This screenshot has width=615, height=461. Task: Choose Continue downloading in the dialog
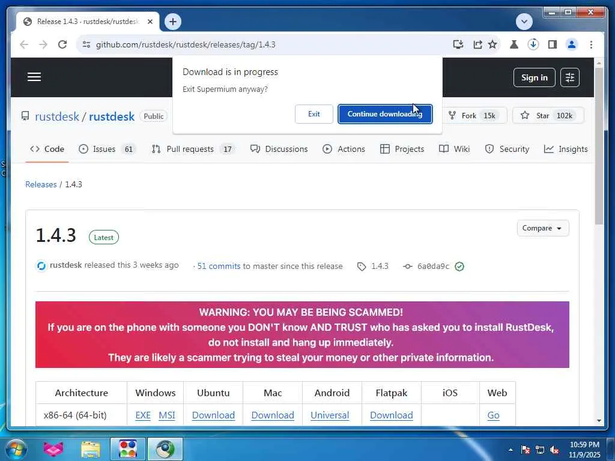click(x=385, y=114)
